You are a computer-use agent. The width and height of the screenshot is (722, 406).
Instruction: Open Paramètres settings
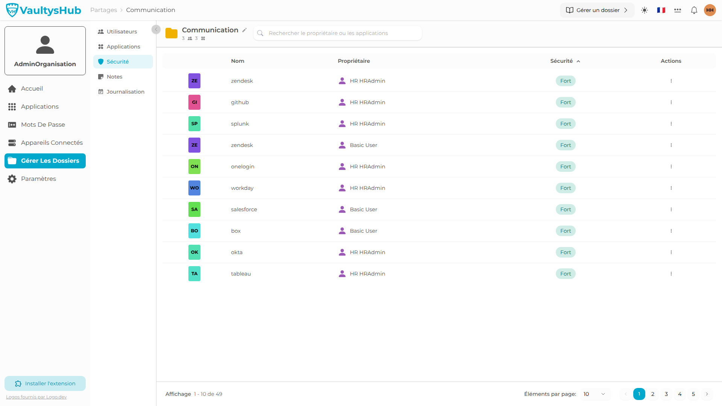click(x=45, y=179)
